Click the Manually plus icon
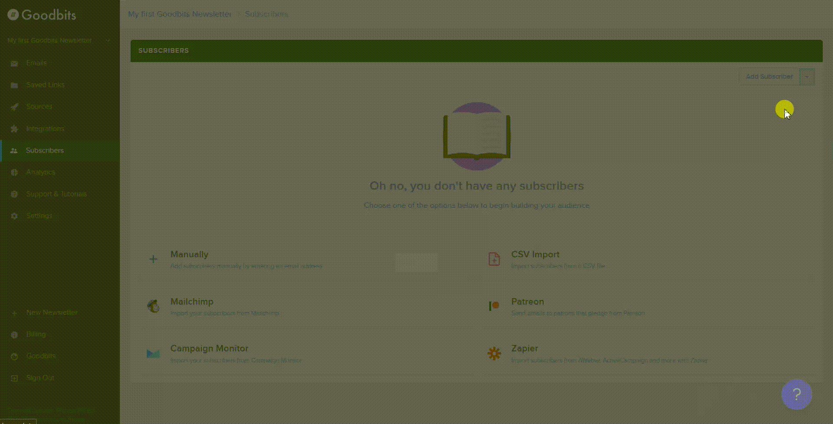The width and height of the screenshot is (833, 424). tap(153, 259)
